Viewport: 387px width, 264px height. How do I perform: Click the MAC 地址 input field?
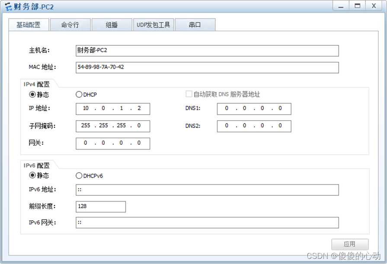coord(207,67)
